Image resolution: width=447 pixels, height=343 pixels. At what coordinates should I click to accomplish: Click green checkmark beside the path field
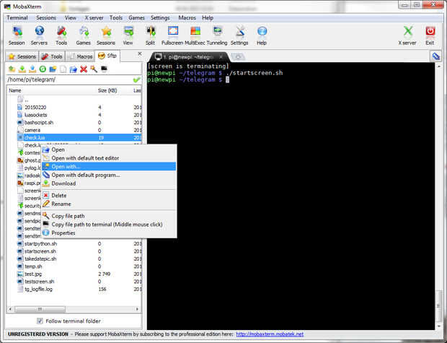pos(136,79)
